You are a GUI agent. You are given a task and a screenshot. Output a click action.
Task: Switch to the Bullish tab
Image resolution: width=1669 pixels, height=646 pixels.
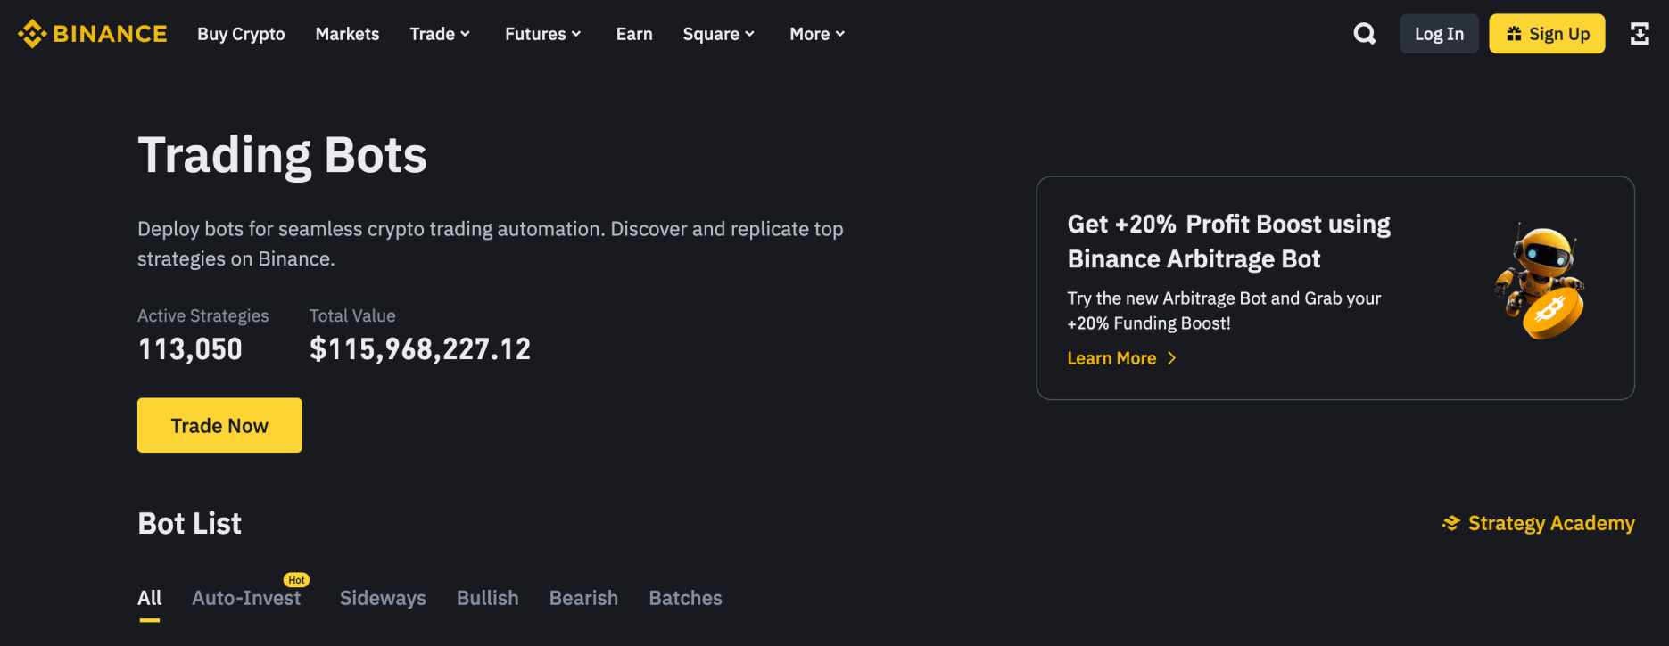pyautogui.click(x=487, y=598)
